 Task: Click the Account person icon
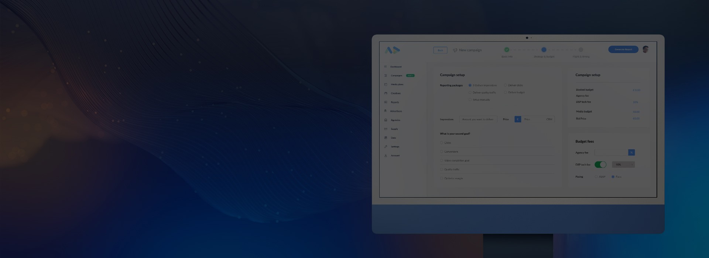coord(386,156)
